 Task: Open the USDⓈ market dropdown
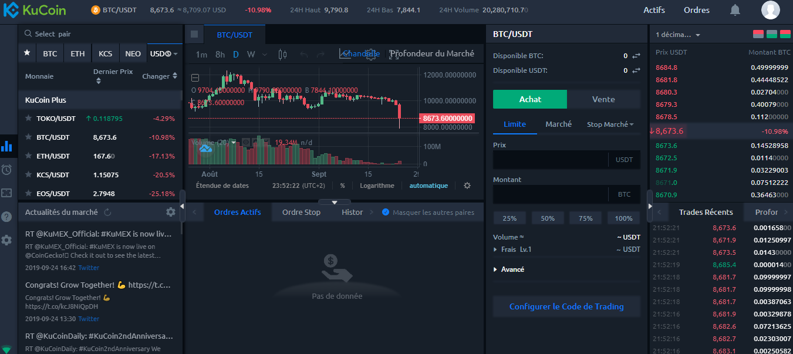pos(164,53)
